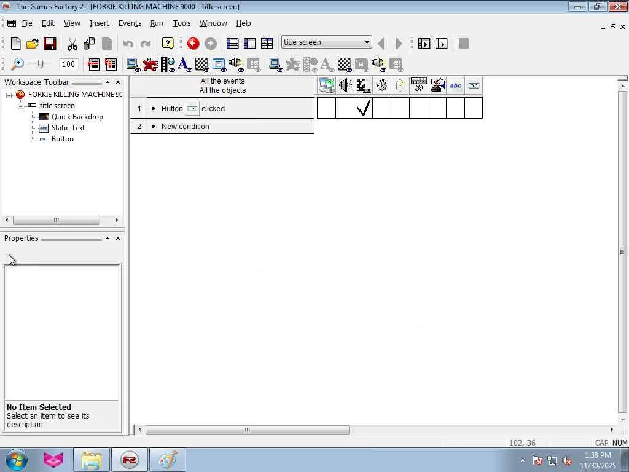629x472 pixels.
Task: Save the application with the floppy icon
Action: pos(50,44)
